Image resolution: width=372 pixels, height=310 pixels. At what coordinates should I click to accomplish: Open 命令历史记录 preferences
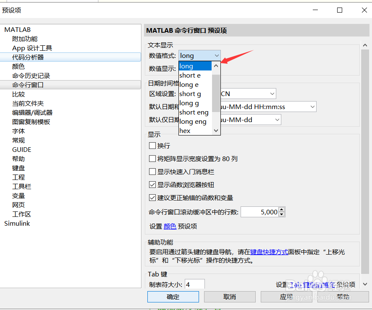[x=31, y=76]
